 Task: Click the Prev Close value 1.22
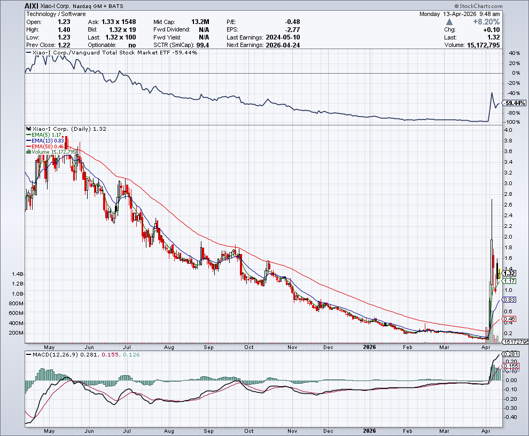click(64, 45)
